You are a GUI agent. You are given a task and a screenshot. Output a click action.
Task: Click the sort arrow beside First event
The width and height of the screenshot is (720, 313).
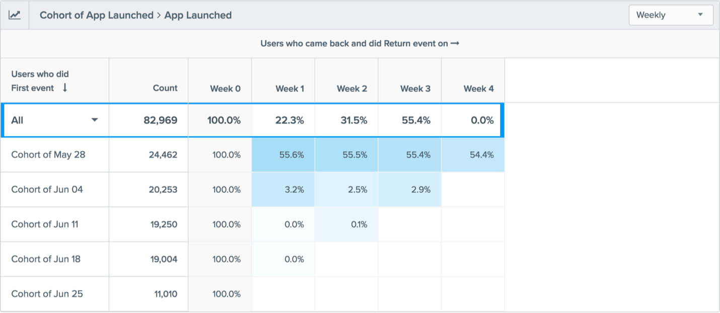[65, 88]
